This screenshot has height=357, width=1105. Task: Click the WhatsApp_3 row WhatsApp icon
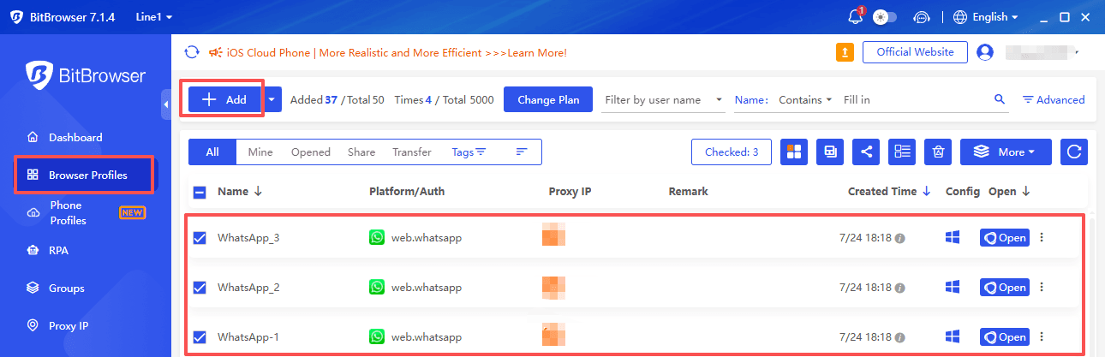click(378, 238)
